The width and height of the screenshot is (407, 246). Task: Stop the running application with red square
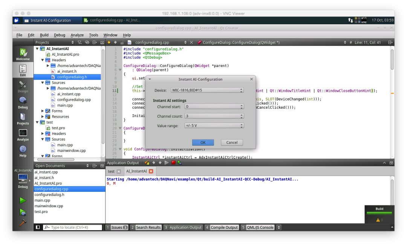pos(173,162)
